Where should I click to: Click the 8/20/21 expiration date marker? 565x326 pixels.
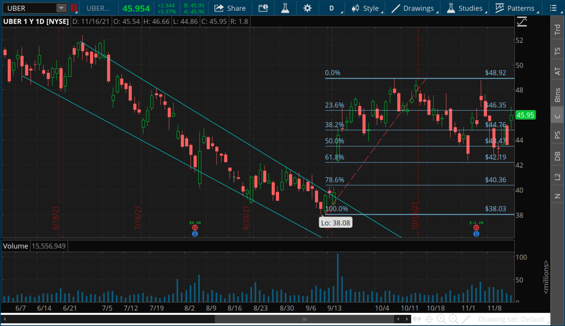click(246, 218)
